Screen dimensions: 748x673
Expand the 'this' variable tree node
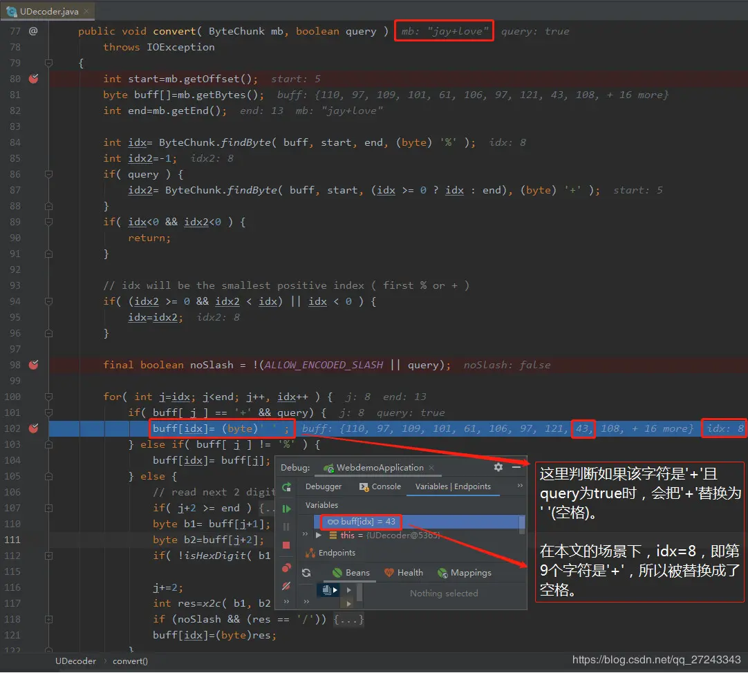319,535
